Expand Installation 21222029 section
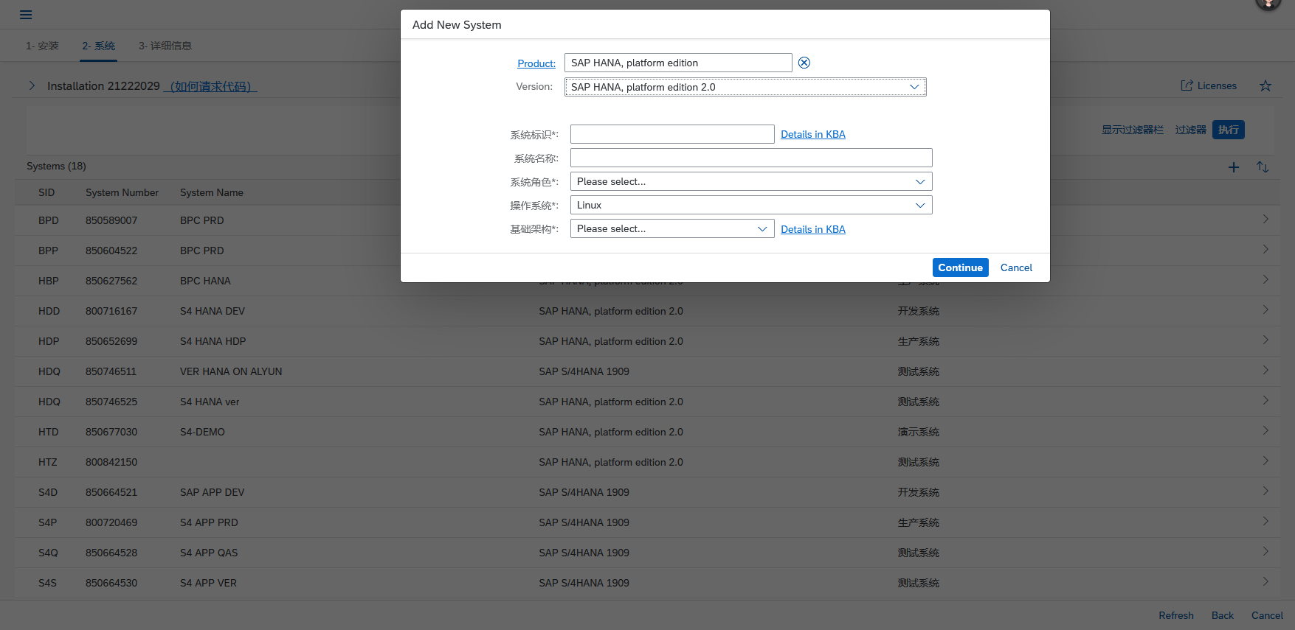1295x630 pixels. [32, 85]
